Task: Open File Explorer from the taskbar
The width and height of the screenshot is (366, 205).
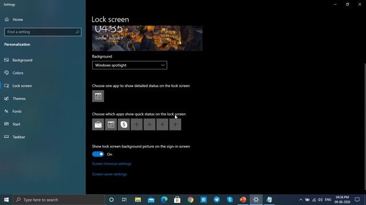Action: point(138,200)
